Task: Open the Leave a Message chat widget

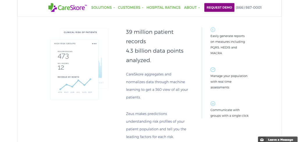Action: [280, 140]
